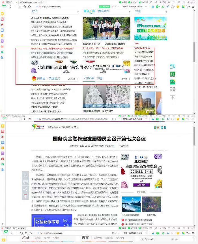
Task: Expand the 专题 section plus button
Action: (166, 12)
